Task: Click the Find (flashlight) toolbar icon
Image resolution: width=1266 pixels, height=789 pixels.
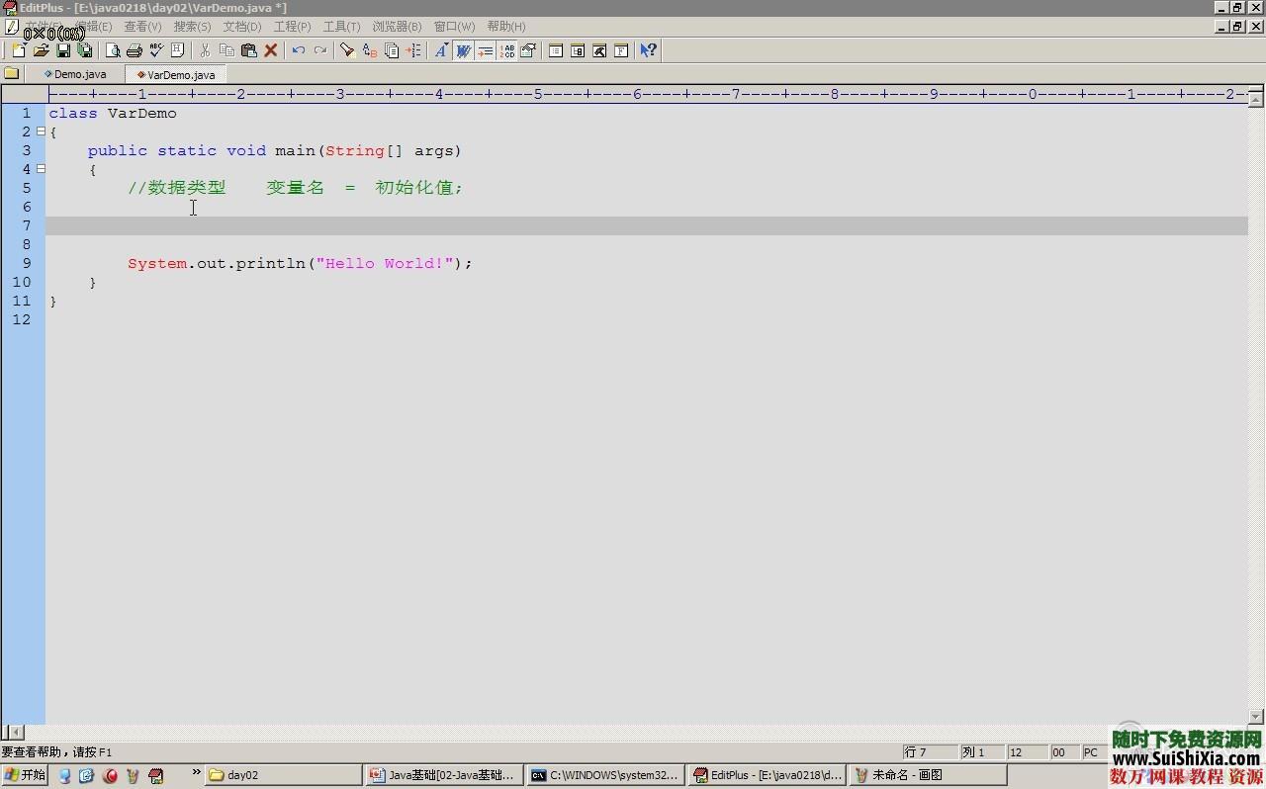Action: point(347,50)
